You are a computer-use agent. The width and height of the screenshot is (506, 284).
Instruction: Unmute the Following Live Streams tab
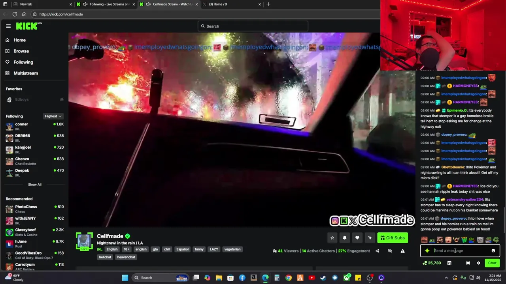(85, 4)
